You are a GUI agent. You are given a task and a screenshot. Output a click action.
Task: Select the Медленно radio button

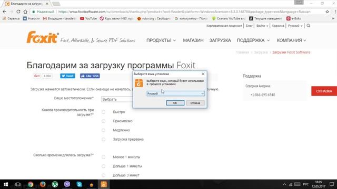point(103,130)
